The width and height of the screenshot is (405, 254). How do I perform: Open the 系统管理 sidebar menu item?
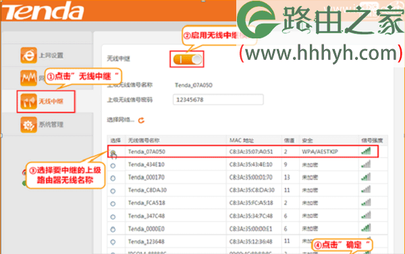[x=42, y=125]
